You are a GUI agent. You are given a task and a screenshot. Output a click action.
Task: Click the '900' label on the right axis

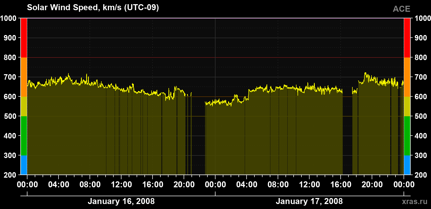(x=421, y=38)
